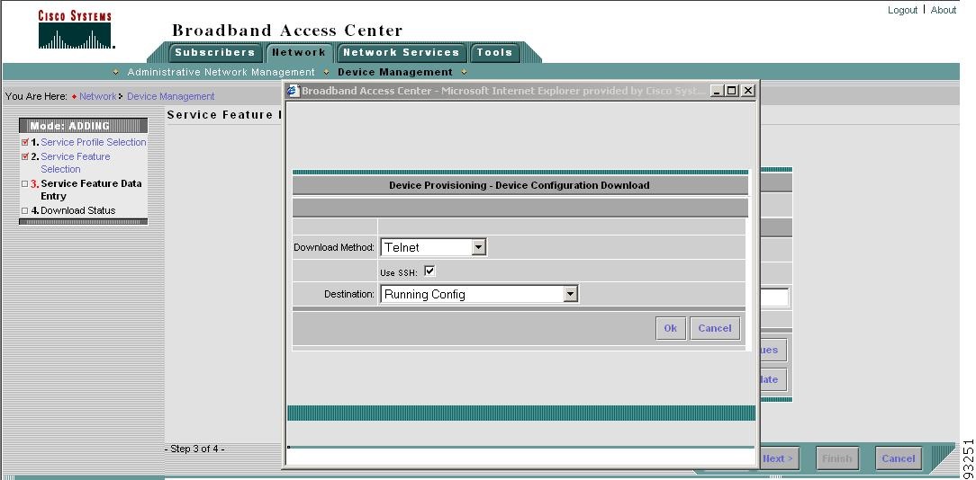Image resolution: width=976 pixels, height=480 pixels.
Task: Toggle step 1 checkmark box
Action: (25, 142)
